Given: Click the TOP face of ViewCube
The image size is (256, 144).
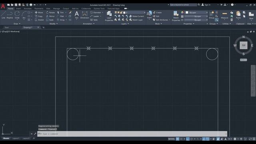Looking at the screenshot, I should pos(244,45).
